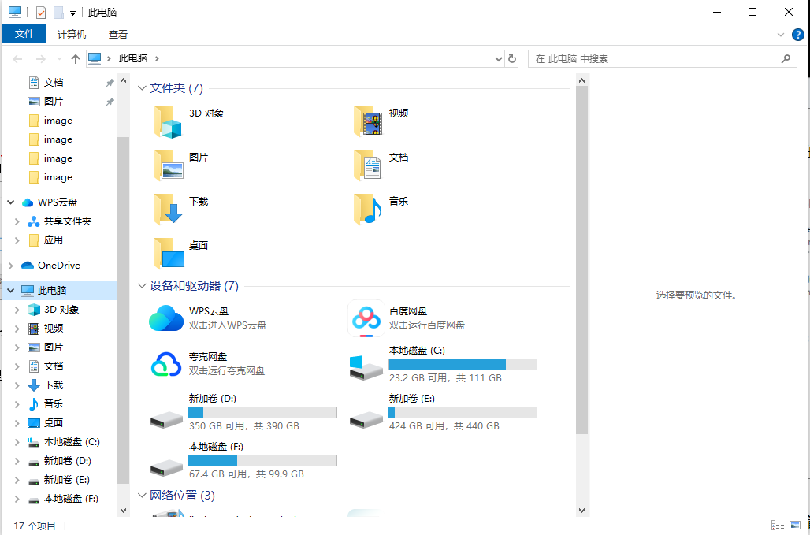This screenshot has height=535, width=810.
Task: Switch to large icons view in status bar
Action: pyautogui.click(x=795, y=526)
